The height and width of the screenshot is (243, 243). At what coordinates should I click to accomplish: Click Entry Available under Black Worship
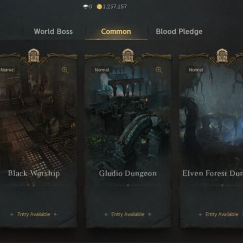[34, 214]
